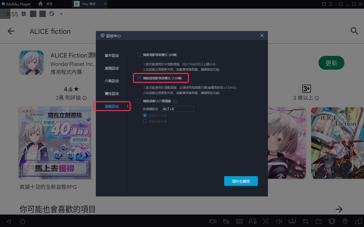
Task: Click the green 更新 button
Action: [x=331, y=63]
